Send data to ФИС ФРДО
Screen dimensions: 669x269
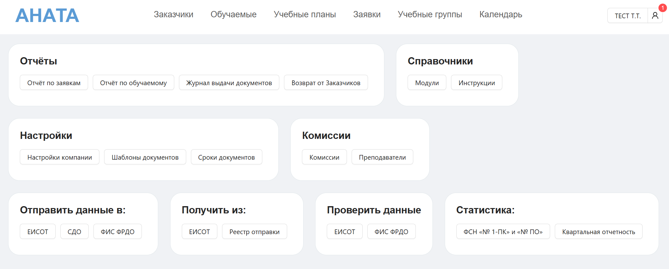click(x=117, y=232)
